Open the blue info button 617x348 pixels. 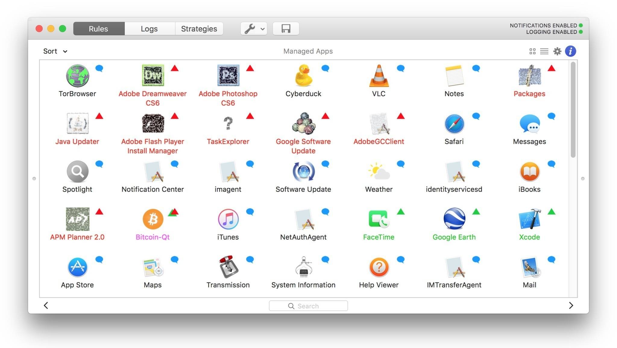[570, 51]
